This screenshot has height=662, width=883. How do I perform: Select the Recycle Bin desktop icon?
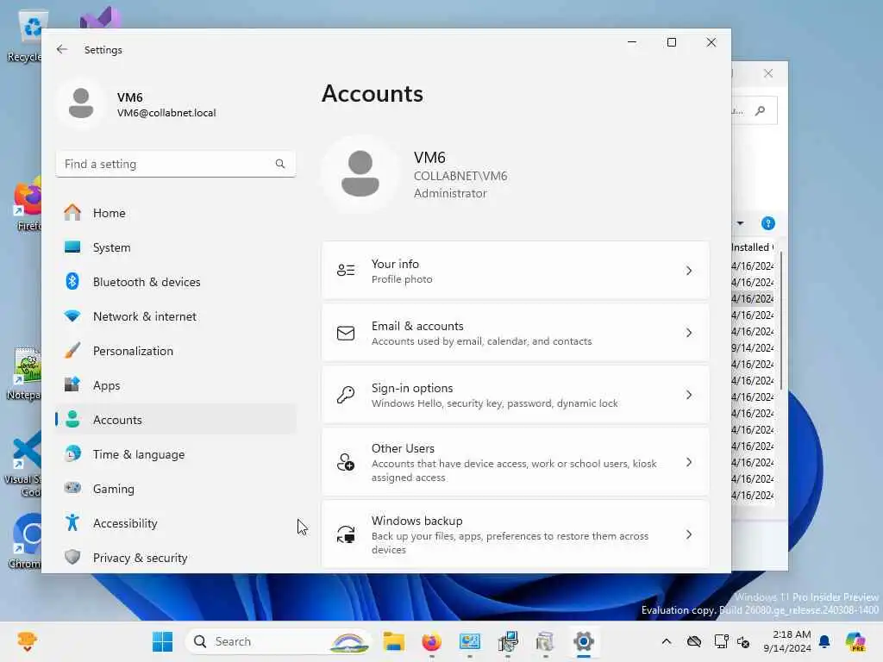pyautogui.click(x=25, y=36)
